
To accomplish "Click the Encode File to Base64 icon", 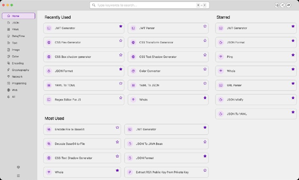I will point(49,129).
